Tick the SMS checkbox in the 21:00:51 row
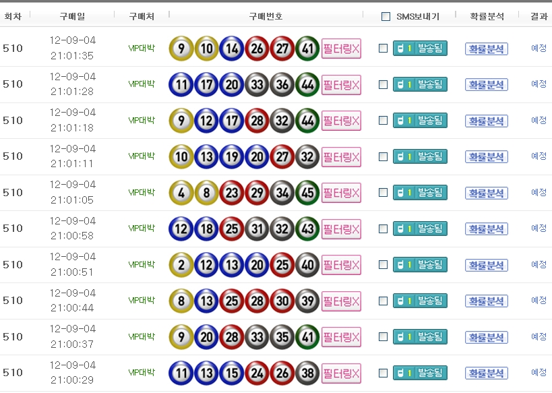The image size is (552, 393). pos(384,265)
